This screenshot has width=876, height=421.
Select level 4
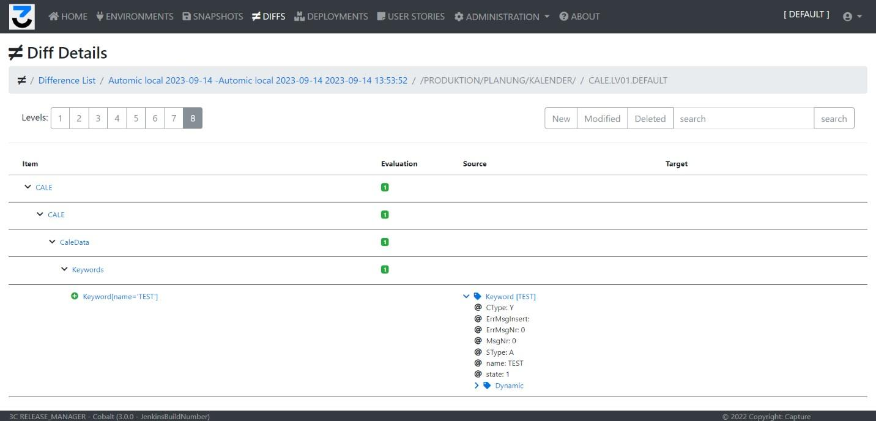pyautogui.click(x=117, y=119)
